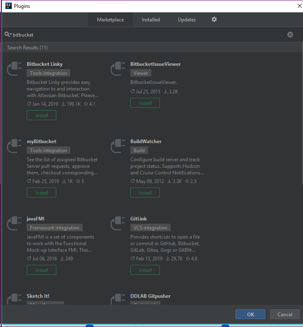Click the Jul 25, 2015 date on BitbucketIssueViewer
The height and width of the screenshot is (327, 303).
pos(146,92)
